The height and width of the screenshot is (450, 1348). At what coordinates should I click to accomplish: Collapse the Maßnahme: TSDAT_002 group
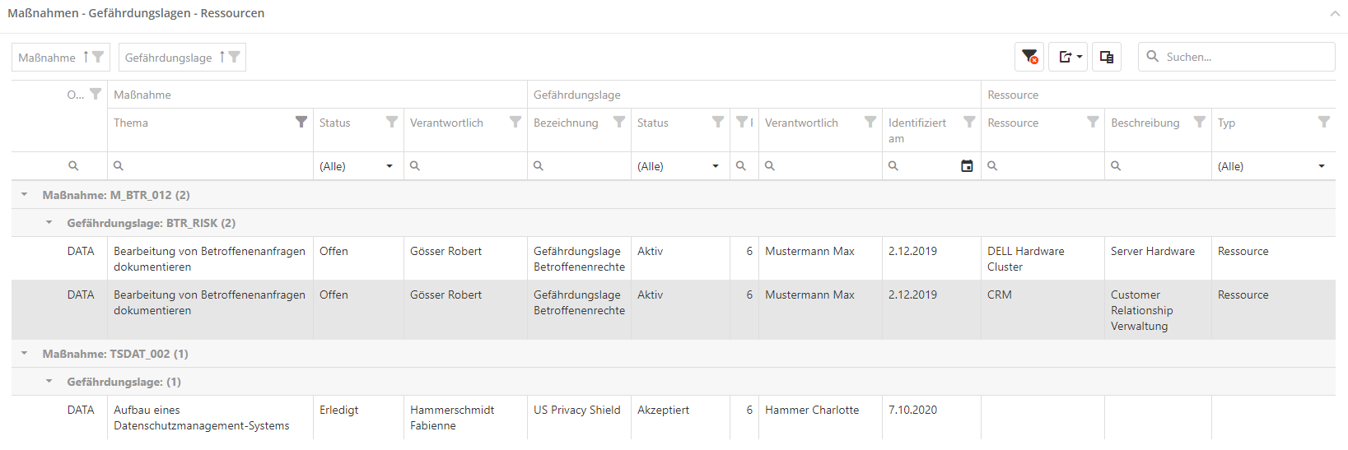25,354
